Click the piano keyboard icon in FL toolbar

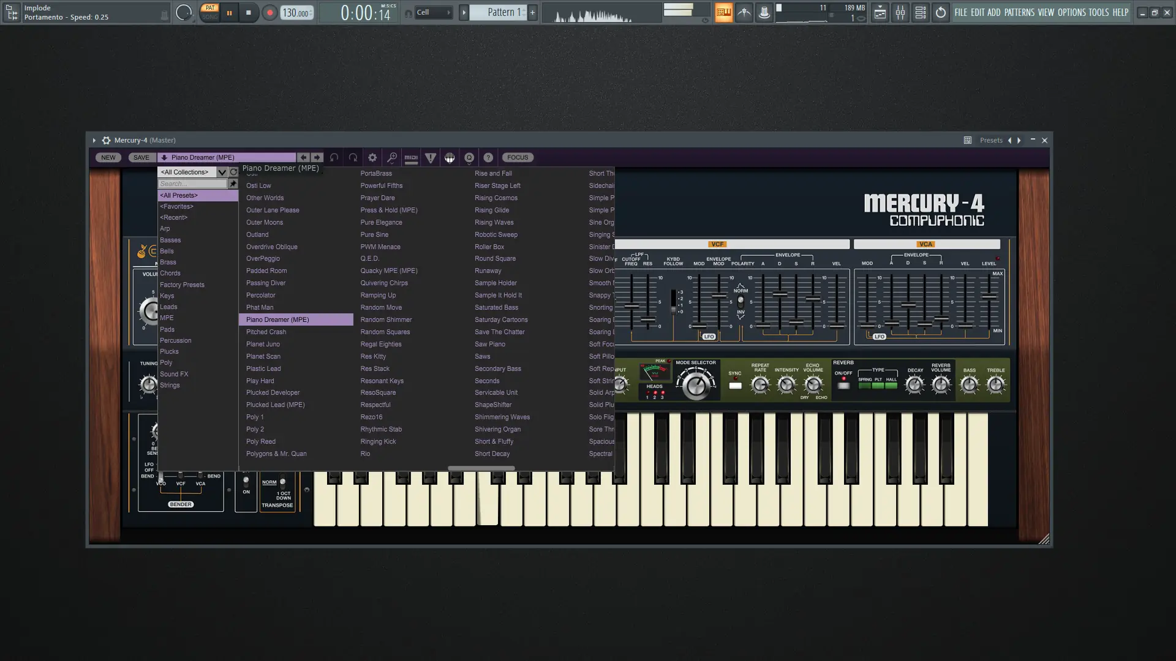(723, 12)
